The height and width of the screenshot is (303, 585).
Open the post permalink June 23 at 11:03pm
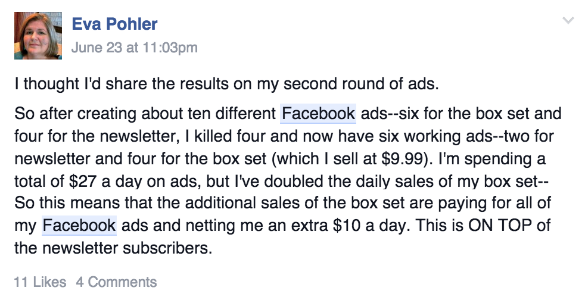[134, 48]
